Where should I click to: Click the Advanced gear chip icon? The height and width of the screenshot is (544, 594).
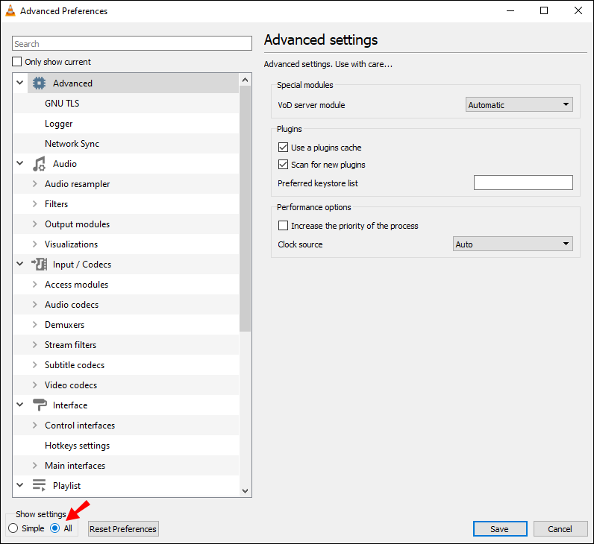tap(40, 83)
